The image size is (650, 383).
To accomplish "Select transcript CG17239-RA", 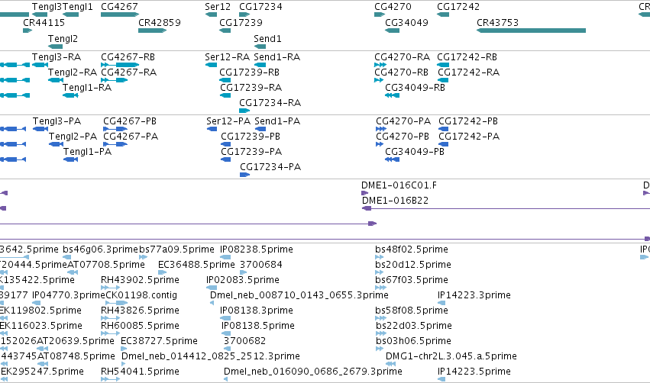I will click(x=251, y=88).
